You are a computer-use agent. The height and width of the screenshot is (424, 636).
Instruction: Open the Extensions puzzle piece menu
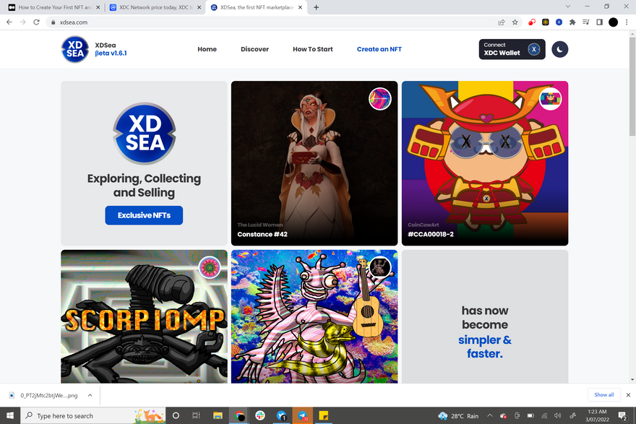click(x=572, y=22)
